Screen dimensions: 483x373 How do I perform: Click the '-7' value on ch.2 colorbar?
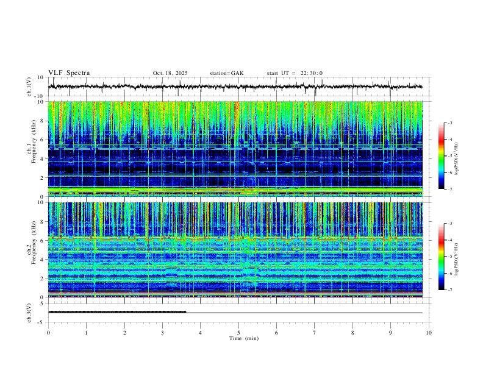(449, 290)
